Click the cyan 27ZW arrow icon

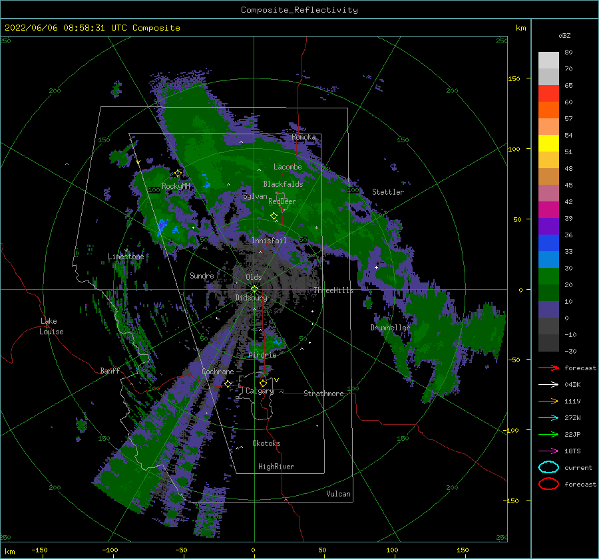pyautogui.click(x=548, y=418)
